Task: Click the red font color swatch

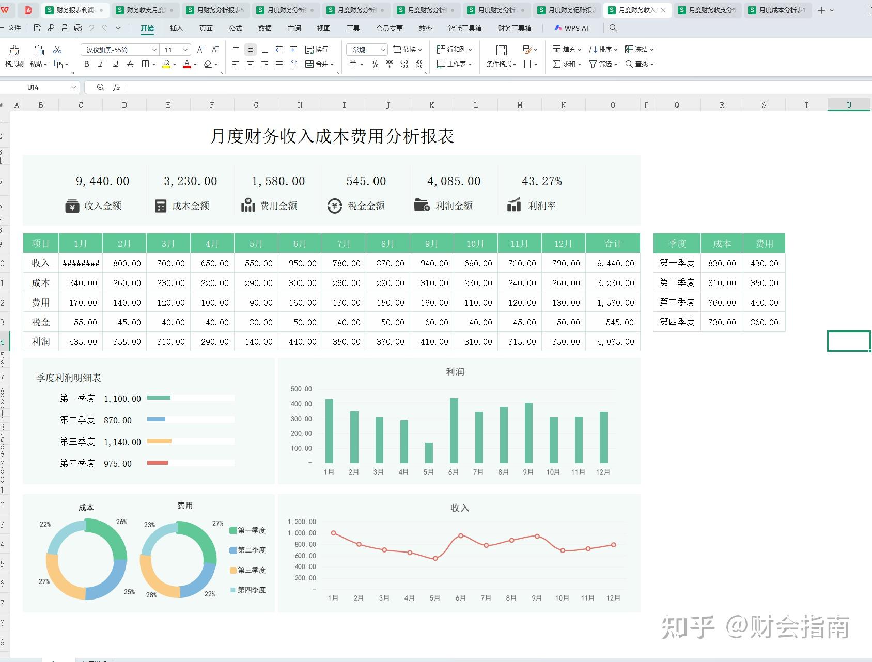Action: pos(187,65)
